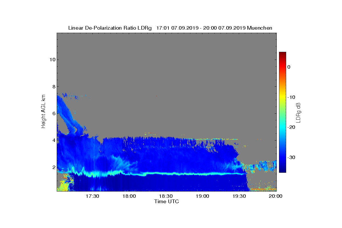Click the colorbar value -20

(x=291, y=127)
